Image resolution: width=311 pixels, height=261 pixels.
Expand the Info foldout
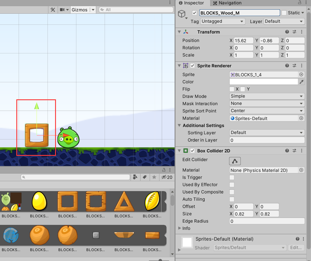point(180,228)
